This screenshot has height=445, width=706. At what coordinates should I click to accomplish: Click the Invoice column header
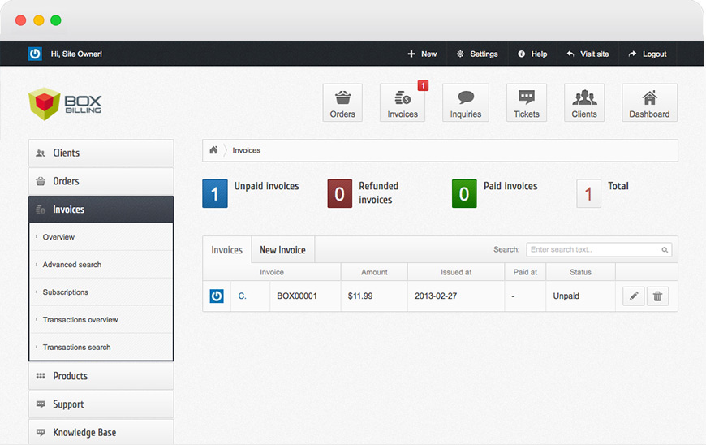[272, 272]
